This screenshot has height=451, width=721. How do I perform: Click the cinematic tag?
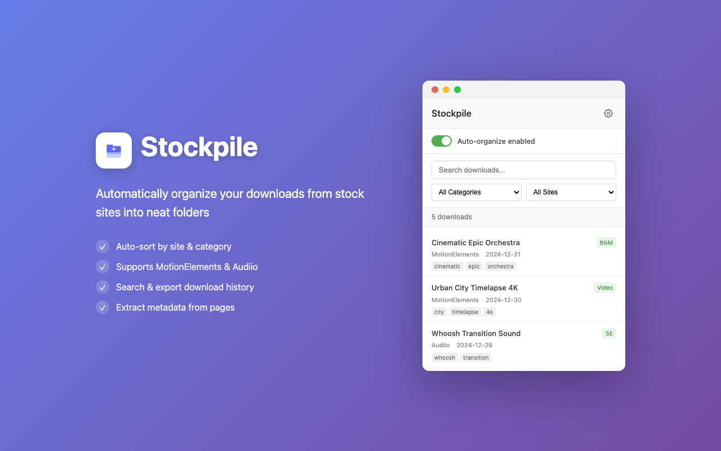[447, 266]
